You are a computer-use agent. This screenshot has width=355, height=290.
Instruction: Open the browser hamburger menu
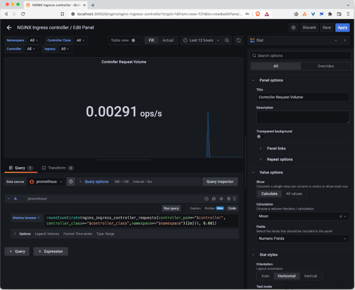(x=348, y=14)
